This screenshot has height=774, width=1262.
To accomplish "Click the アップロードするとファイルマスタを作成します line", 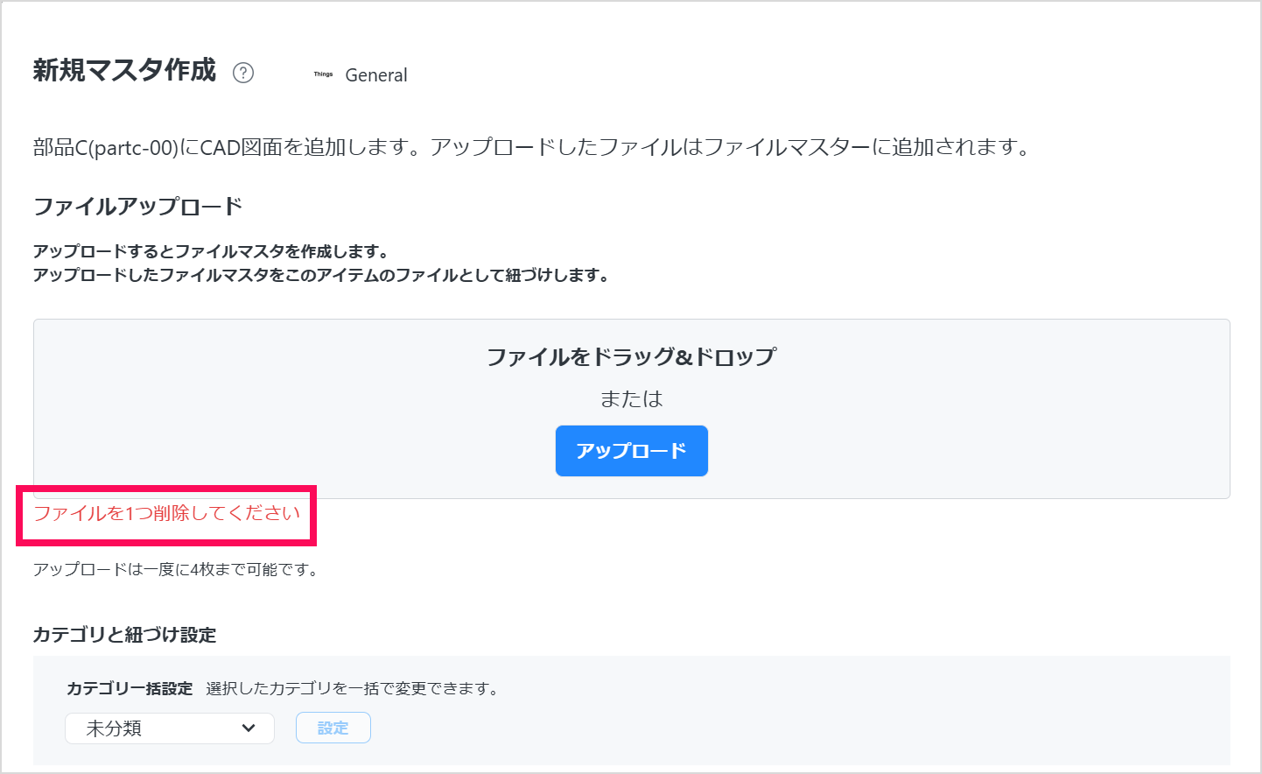I will 210,252.
